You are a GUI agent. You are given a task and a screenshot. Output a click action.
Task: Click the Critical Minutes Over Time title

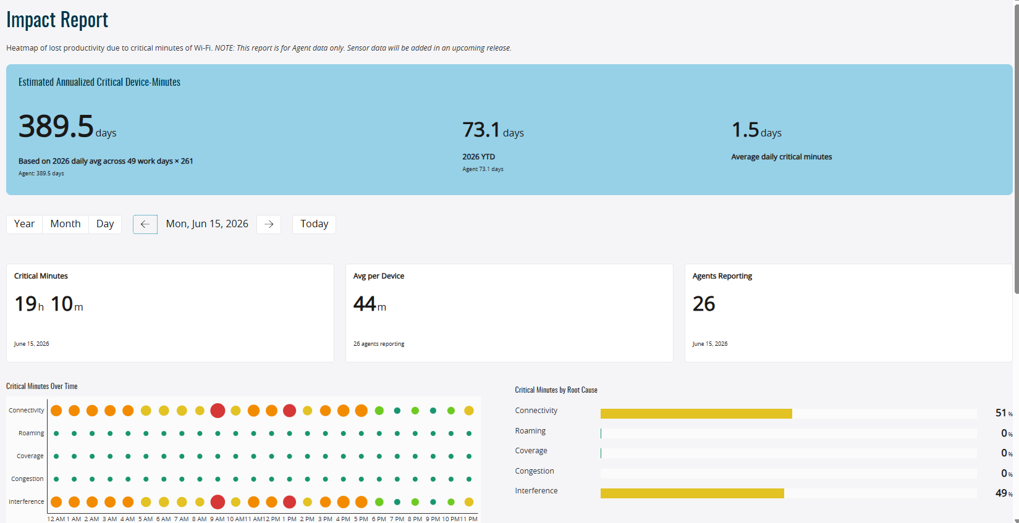coord(42,387)
